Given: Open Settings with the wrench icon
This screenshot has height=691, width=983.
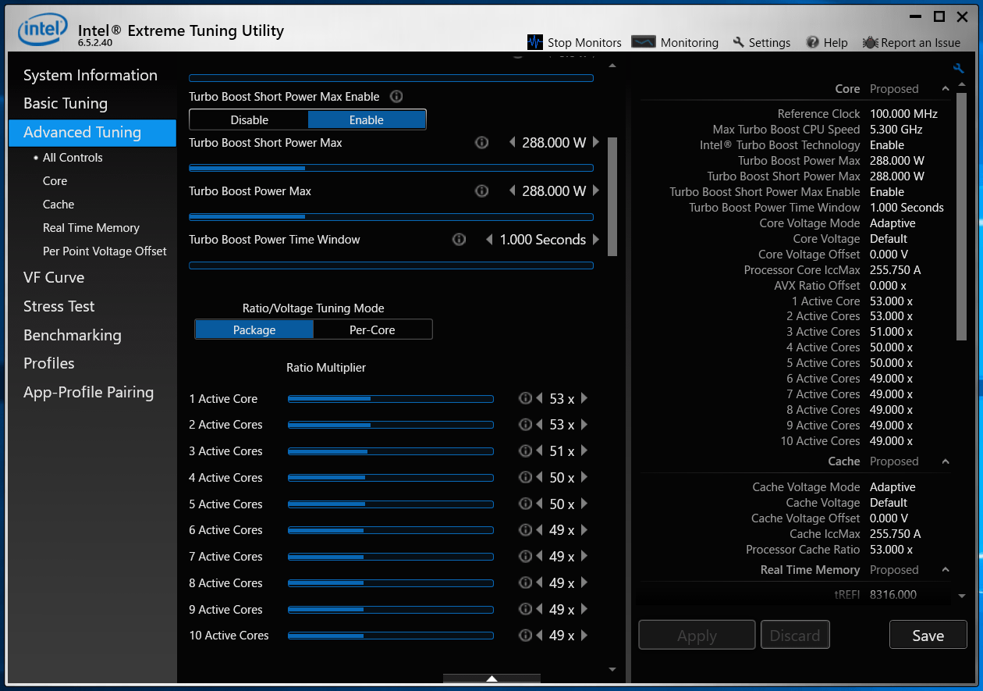Looking at the screenshot, I should 739,42.
